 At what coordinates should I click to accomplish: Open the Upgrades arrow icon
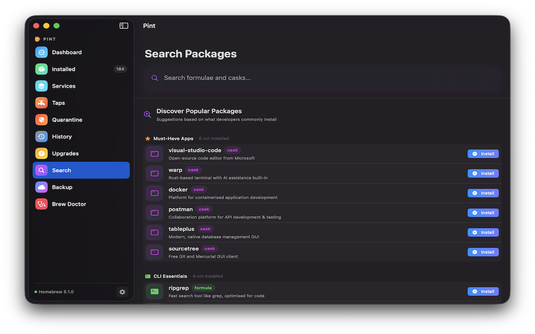pyautogui.click(x=41, y=153)
